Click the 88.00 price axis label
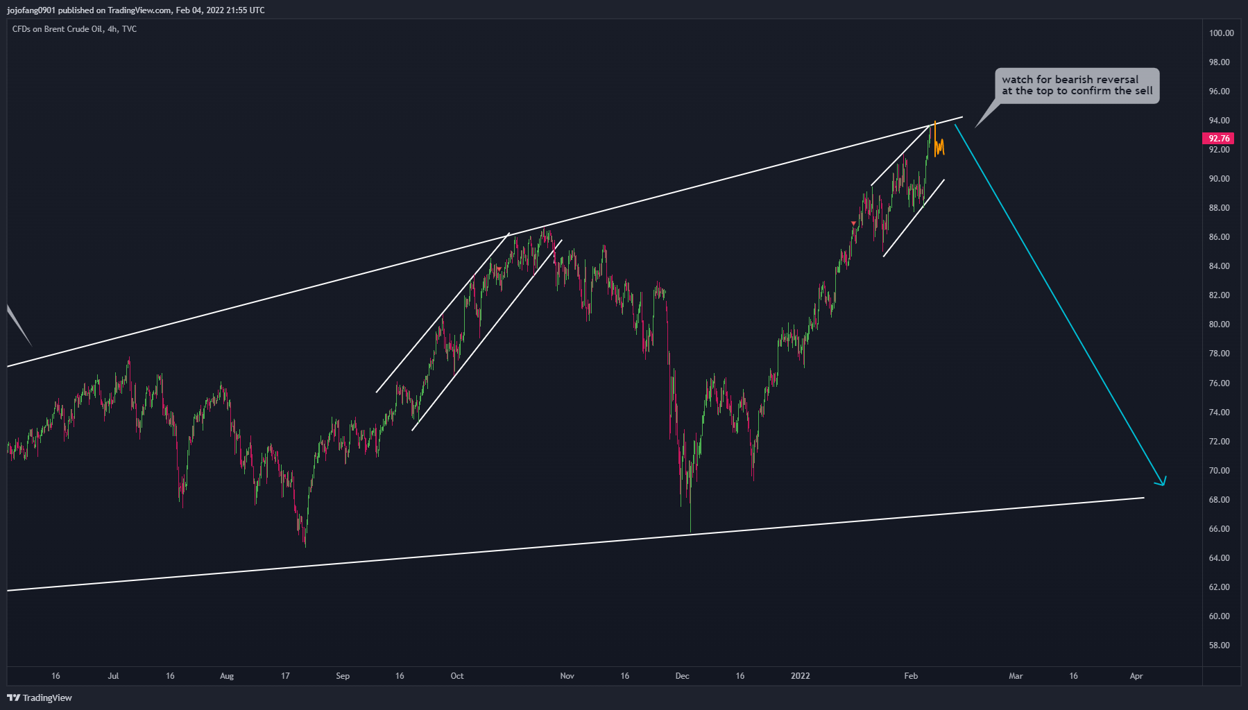The image size is (1248, 710). coord(1219,208)
